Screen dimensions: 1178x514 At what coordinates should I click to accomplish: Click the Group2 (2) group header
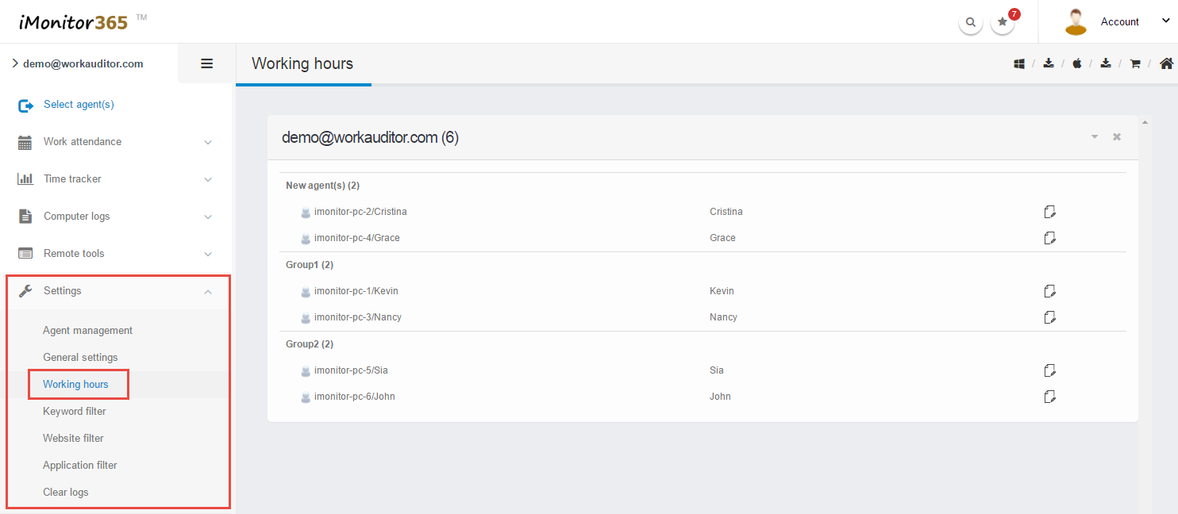pos(310,344)
